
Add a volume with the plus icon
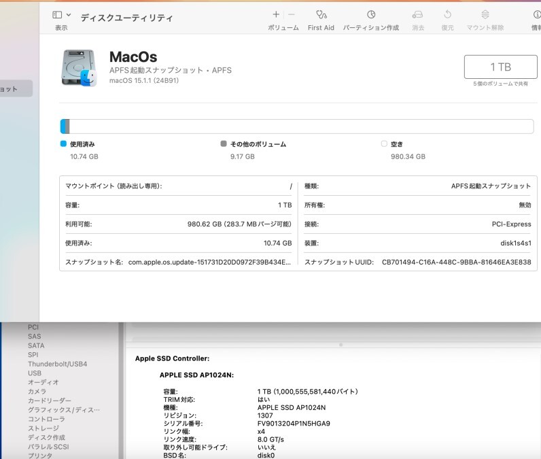pyautogui.click(x=276, y=14)
